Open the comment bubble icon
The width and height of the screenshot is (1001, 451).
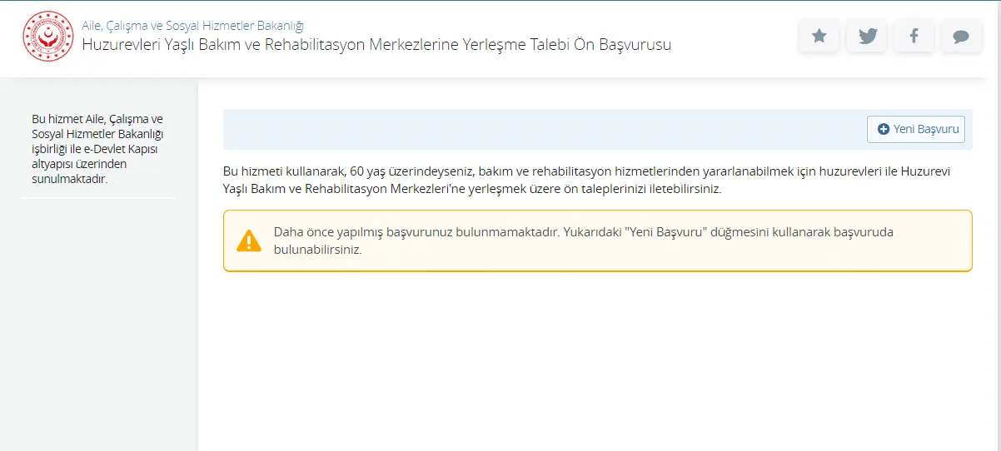tap(962, 36)
